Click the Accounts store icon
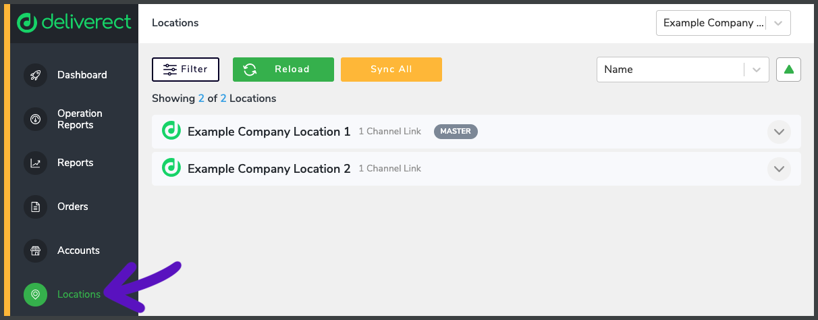 35,250
